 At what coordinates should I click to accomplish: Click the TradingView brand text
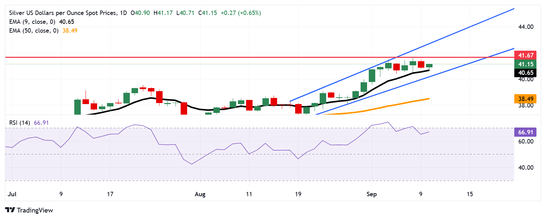pyautogui.click(x=35, y=210)
